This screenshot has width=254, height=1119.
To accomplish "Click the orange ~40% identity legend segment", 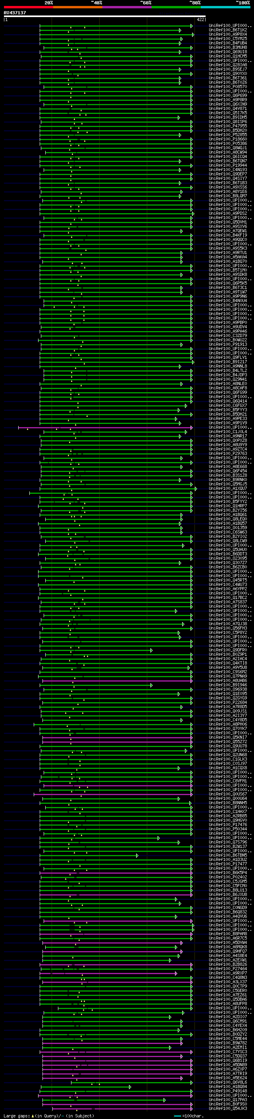I will pos(78,7).
